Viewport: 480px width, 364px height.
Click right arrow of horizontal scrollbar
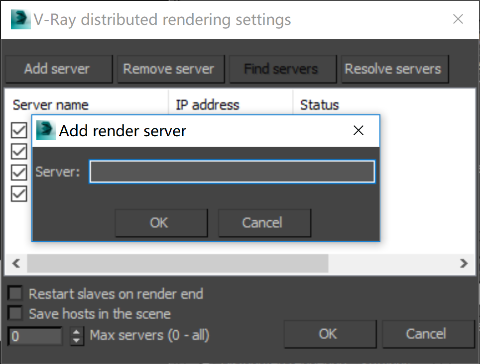coord(464,263)
